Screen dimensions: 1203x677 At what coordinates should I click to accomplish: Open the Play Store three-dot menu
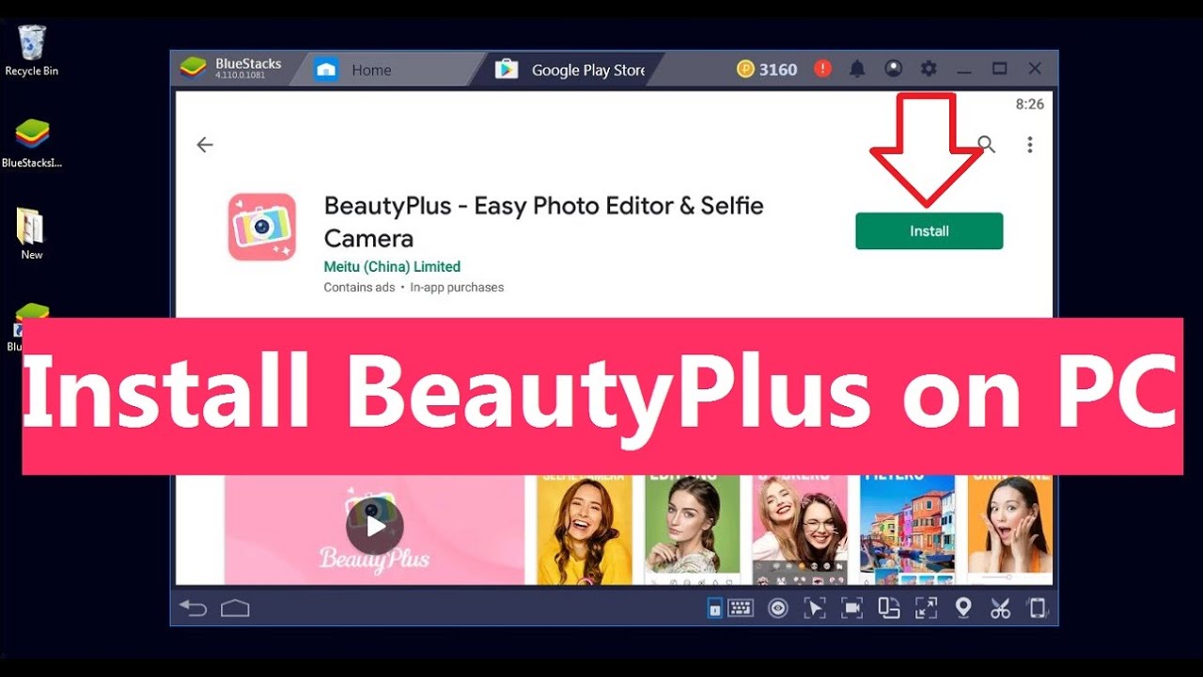[x=1030, y=145]
